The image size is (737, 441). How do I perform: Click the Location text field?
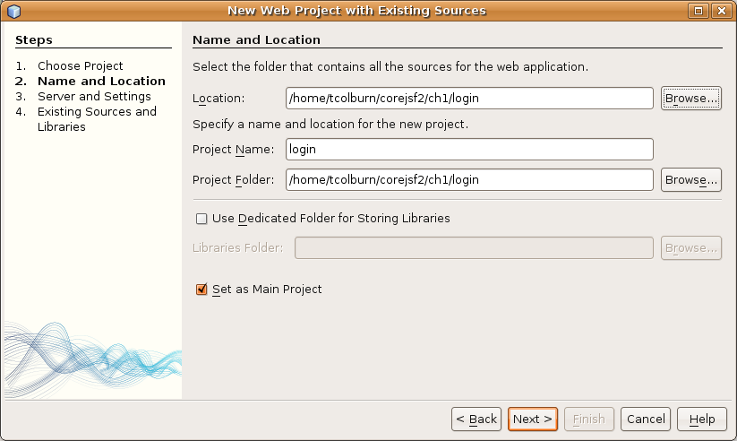tap(469, 99)
